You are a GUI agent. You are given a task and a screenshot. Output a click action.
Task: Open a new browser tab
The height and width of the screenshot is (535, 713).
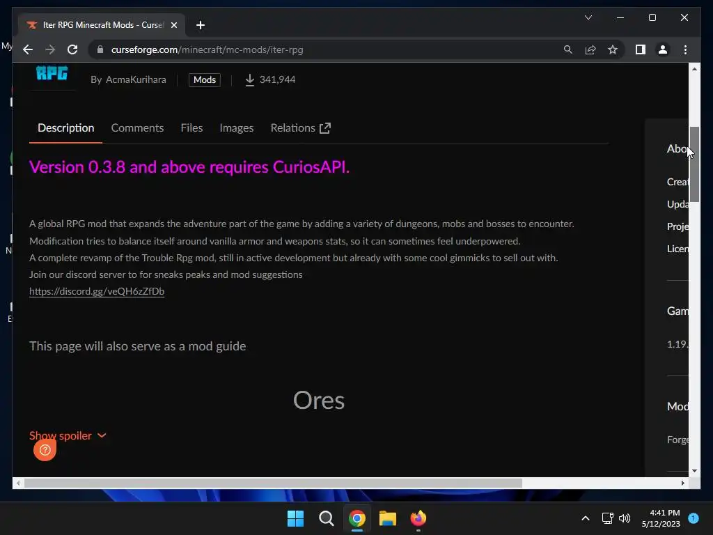[x=201, y=25]
